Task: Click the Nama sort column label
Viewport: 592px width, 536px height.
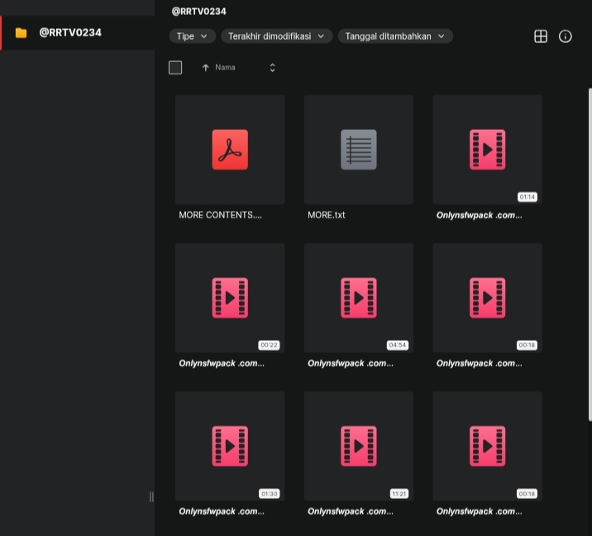Action: coord(225,68)
